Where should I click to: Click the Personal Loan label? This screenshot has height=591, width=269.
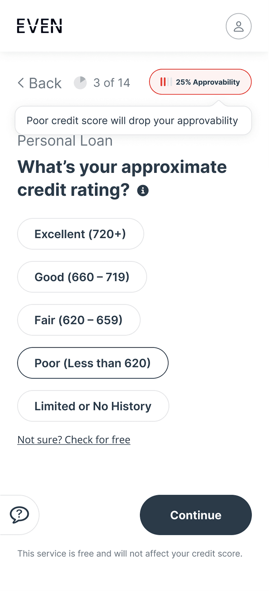click(x=65, y=141)
